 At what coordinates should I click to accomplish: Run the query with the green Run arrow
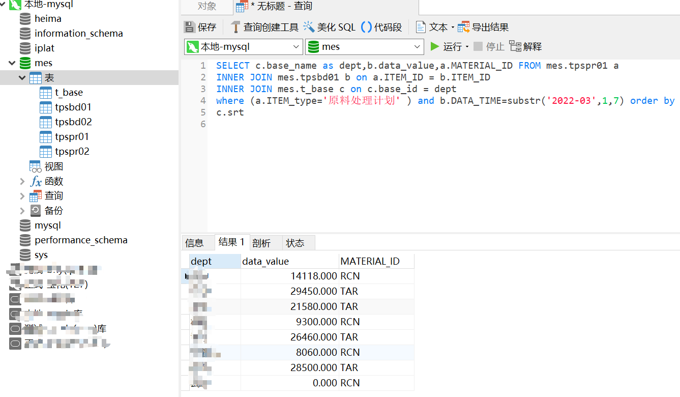435,46
